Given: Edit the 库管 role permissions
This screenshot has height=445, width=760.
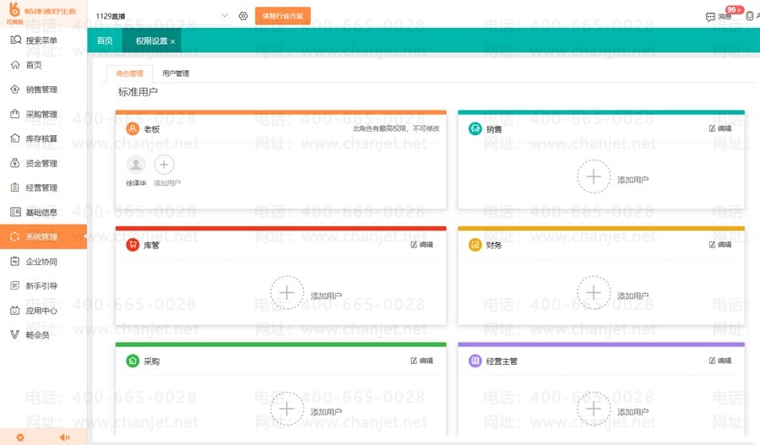Looking at the screenshot, I should coord(421,244).
